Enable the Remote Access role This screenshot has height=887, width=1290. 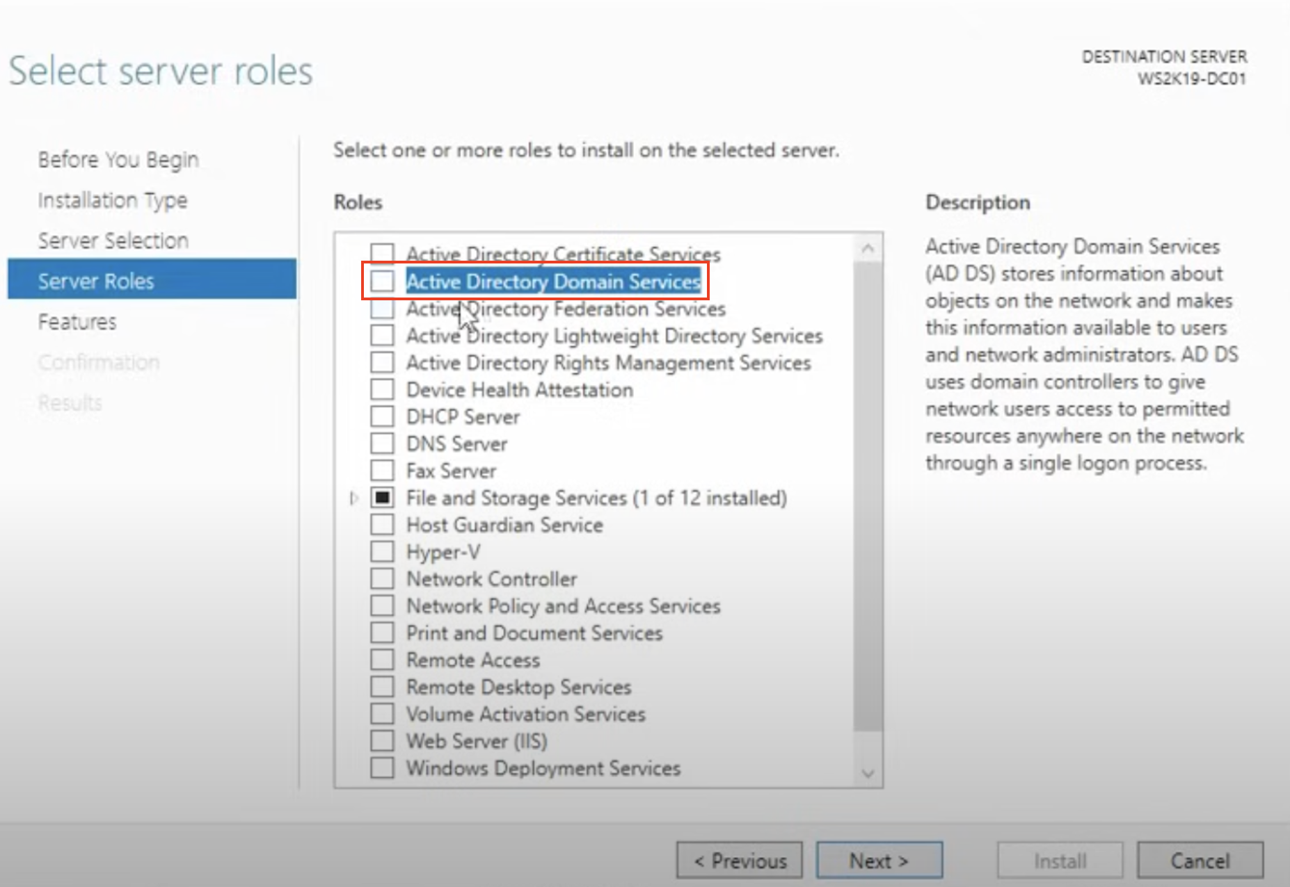382,660
